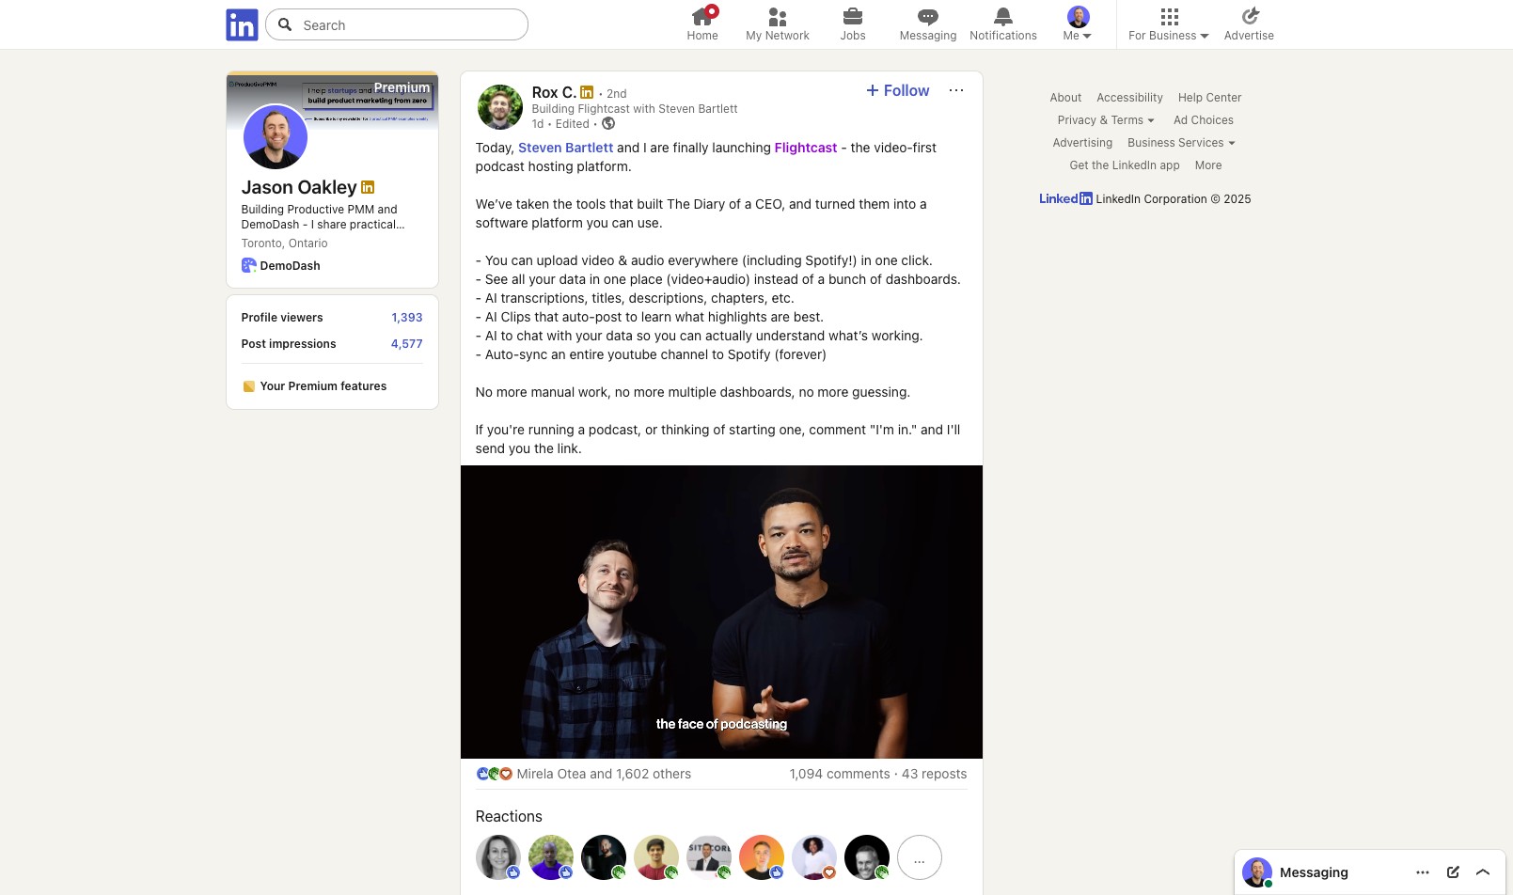Click the last reactor avatar before ellipsis
Screen dimensions: 1513x895
click(x=867, y=857)
